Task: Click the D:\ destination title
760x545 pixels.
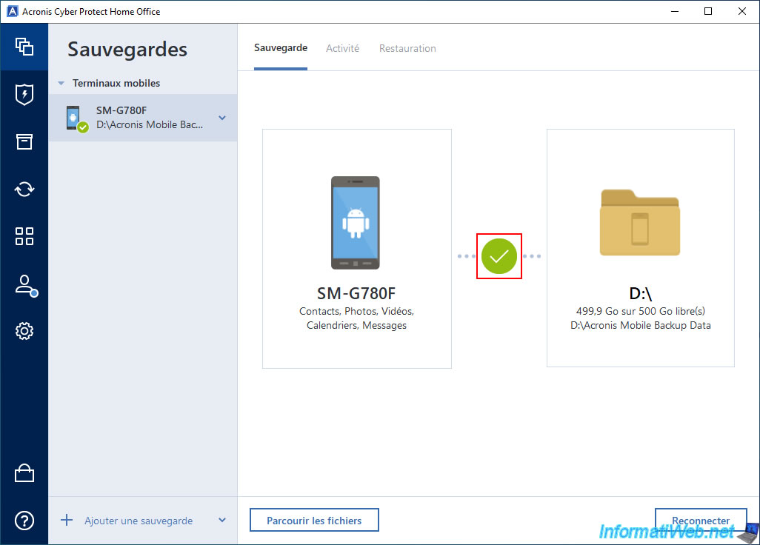Action: tap(640, 293)
